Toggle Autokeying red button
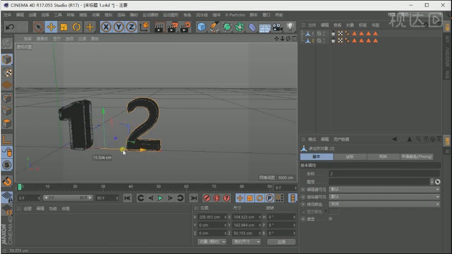Image resolution: width=452 pixels, height=254 pixels. tap(217, 198)
